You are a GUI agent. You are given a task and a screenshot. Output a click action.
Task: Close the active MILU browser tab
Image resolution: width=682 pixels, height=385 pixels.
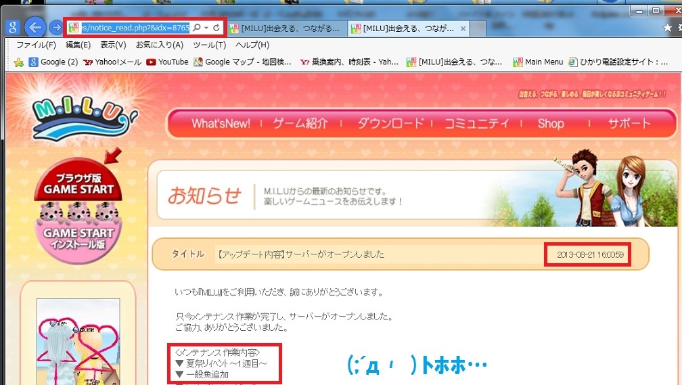coord(463,28)
